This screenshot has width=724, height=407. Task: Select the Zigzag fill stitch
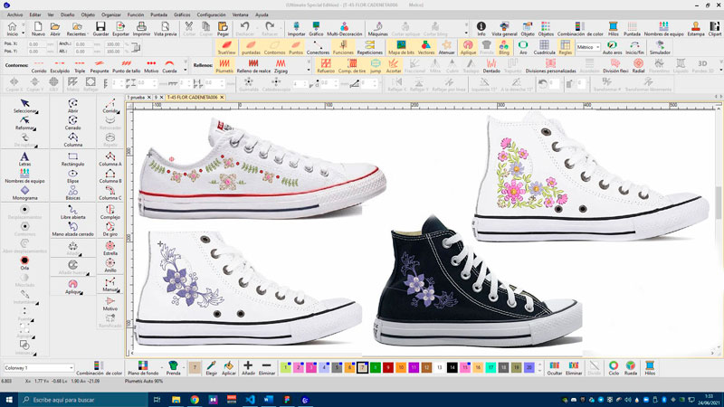(281, 65)
